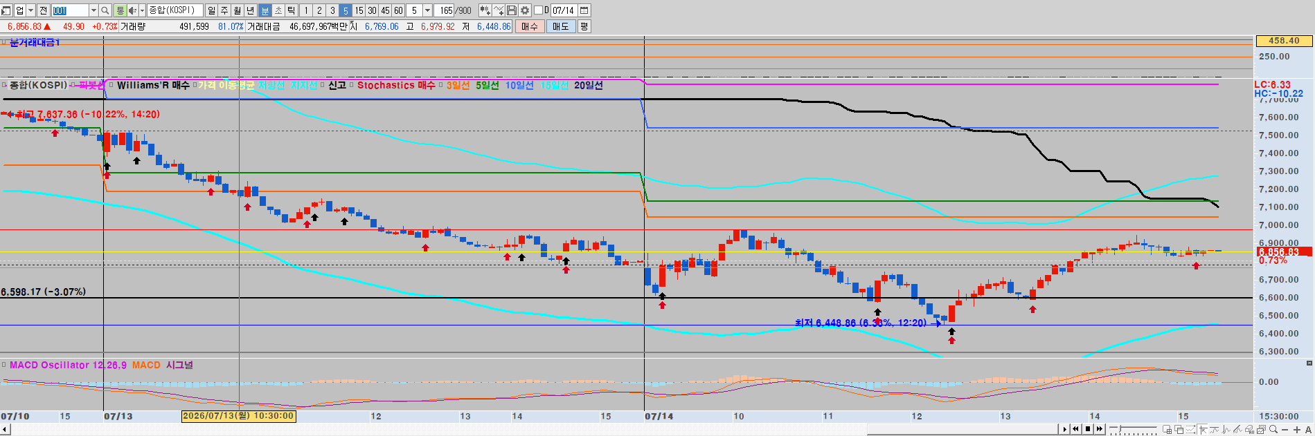Open the calendar icon next to 07/14
Viewport: 1315px width, 436px height.
tap(584, 10)
